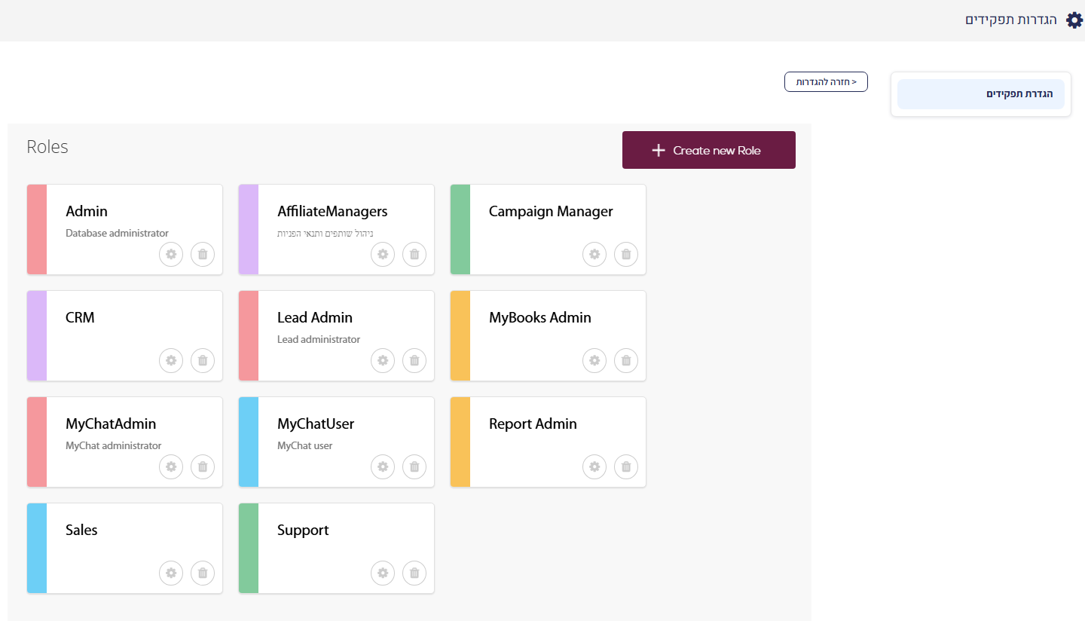This screenshot has width=1085, height=633.
Task: Select הגדרת תפקידים sidebar menu item
Action: point(981,94)
